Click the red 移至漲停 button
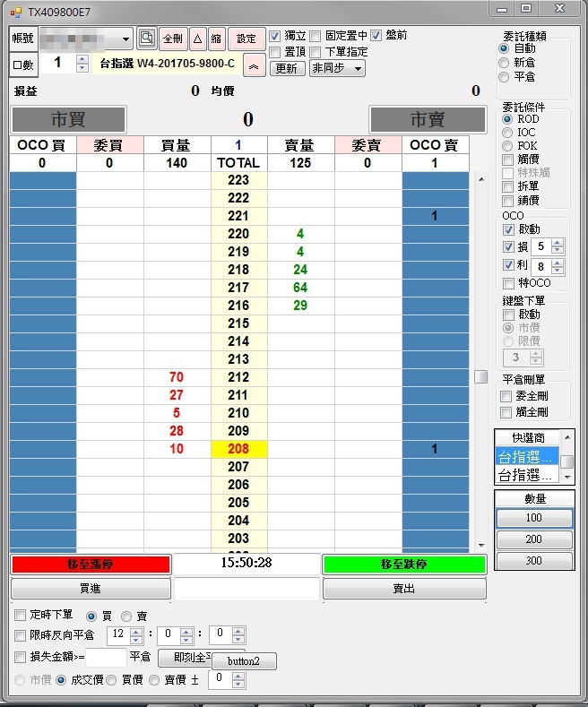Viewport: 588px width, 707px height. click(91, 565)
